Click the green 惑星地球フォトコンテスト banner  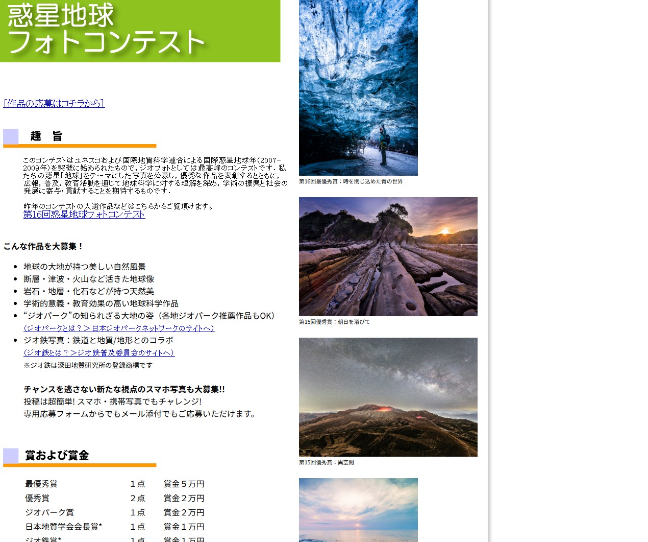(x=140, y=31)
